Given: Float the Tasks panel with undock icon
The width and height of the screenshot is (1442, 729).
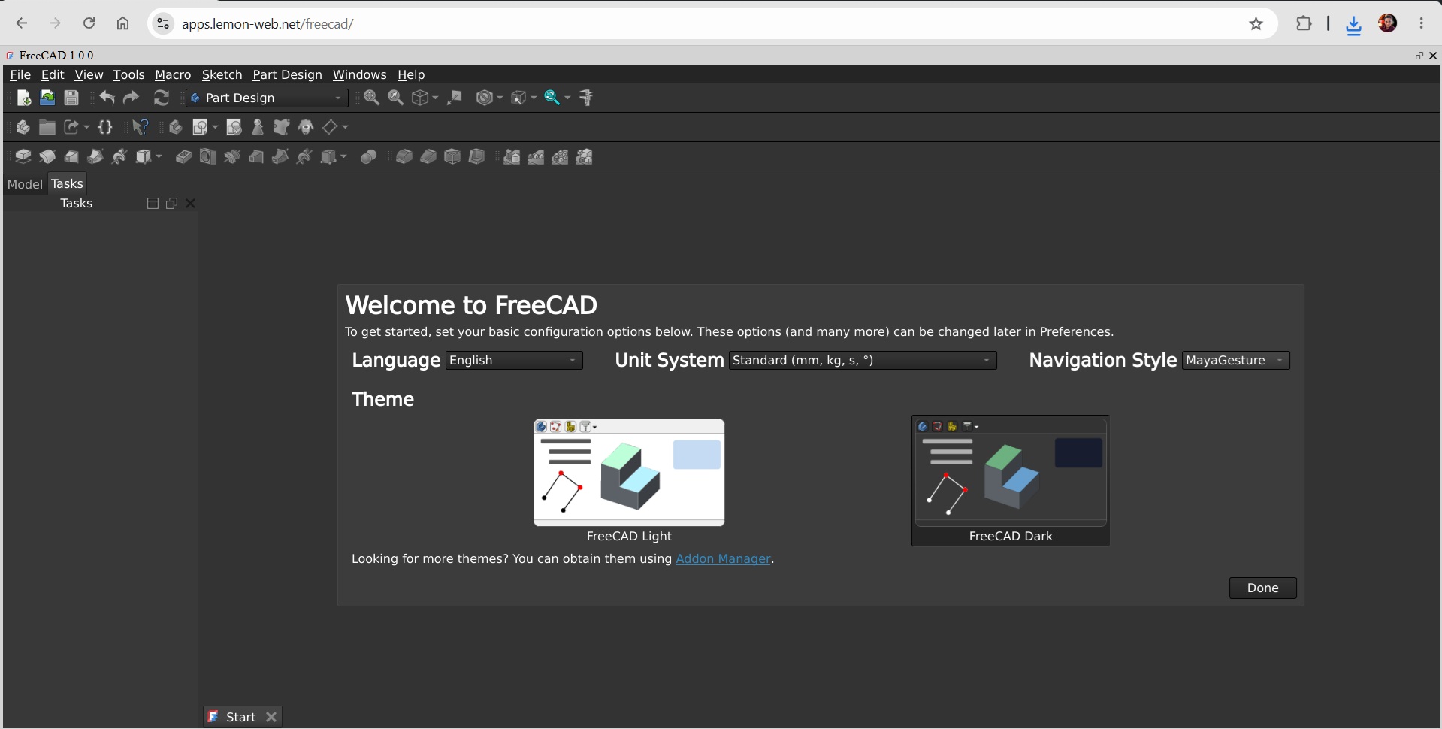Looking at the screenshot, I should pos(171,204).
